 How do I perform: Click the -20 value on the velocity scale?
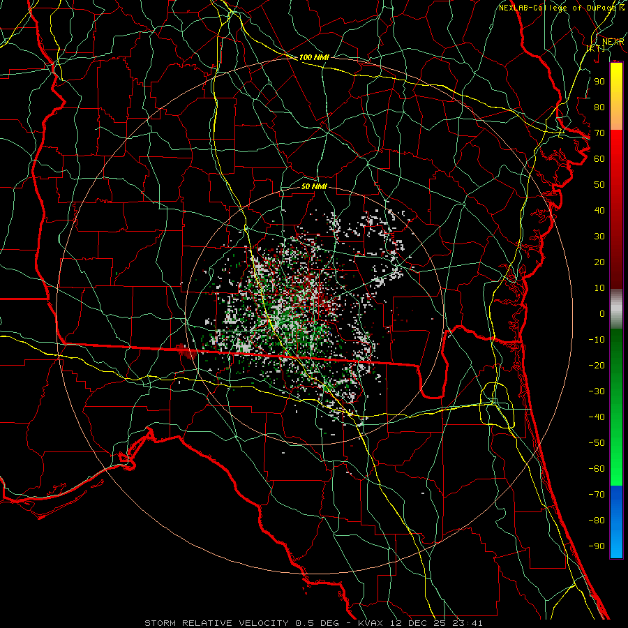coord(597,366)
